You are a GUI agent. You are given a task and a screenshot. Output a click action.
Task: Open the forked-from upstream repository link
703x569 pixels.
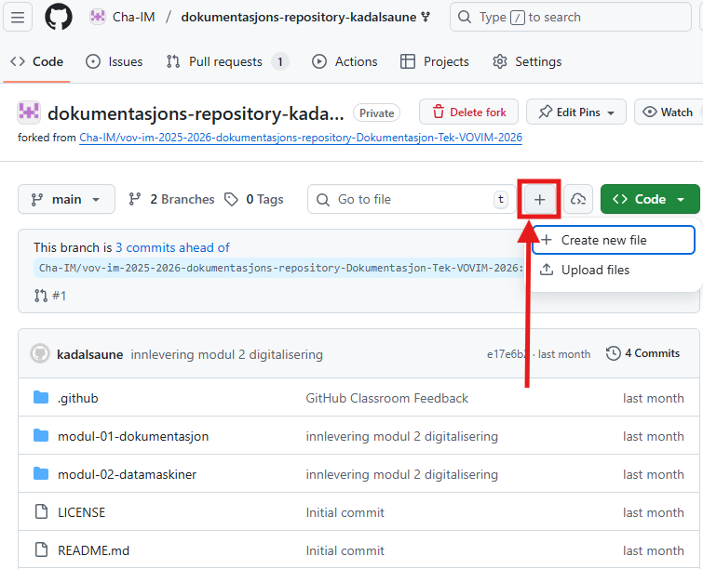tap(301, 138)
